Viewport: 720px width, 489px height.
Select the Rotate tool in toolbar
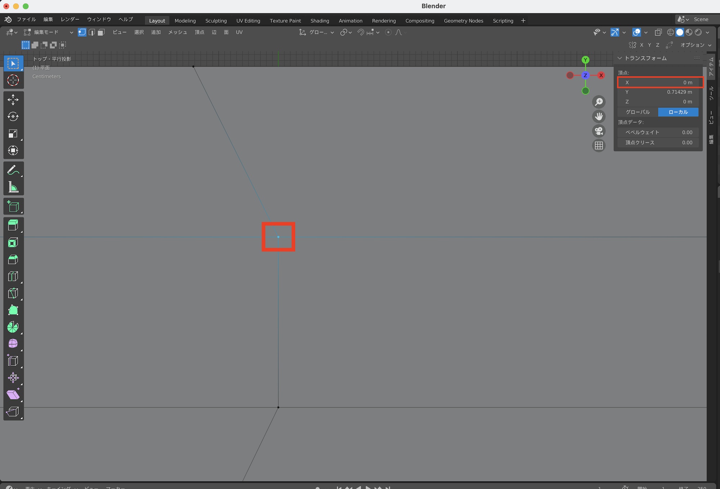pos(13,117)
